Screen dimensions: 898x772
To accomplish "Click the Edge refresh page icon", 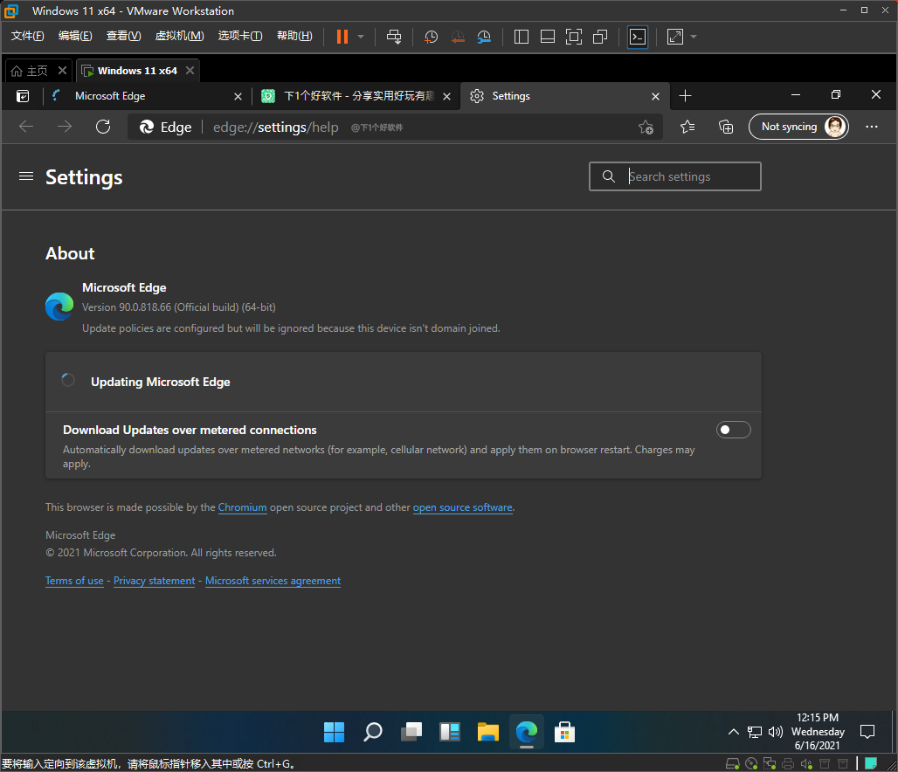I will pos(103,127).
